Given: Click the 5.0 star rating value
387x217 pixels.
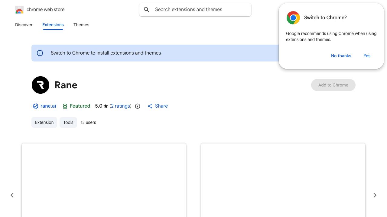Looking at the screenshot, I should pyautogui.click(x=99, y=106).
